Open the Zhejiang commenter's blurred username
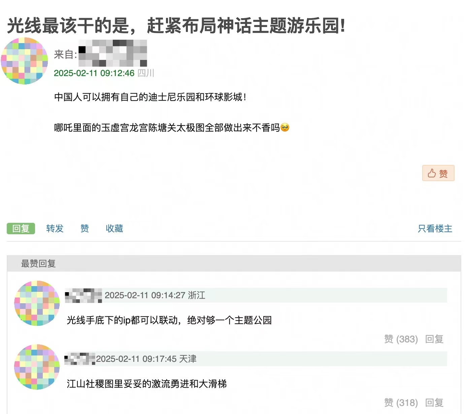Image resolution: width=466 pixels, height=414 pixels. coord(83,295)
